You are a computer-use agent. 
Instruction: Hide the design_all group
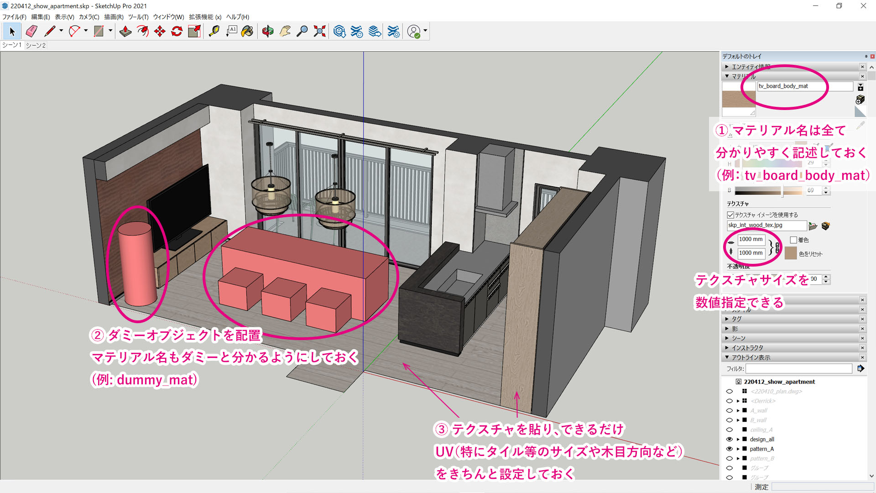(729, 440)
